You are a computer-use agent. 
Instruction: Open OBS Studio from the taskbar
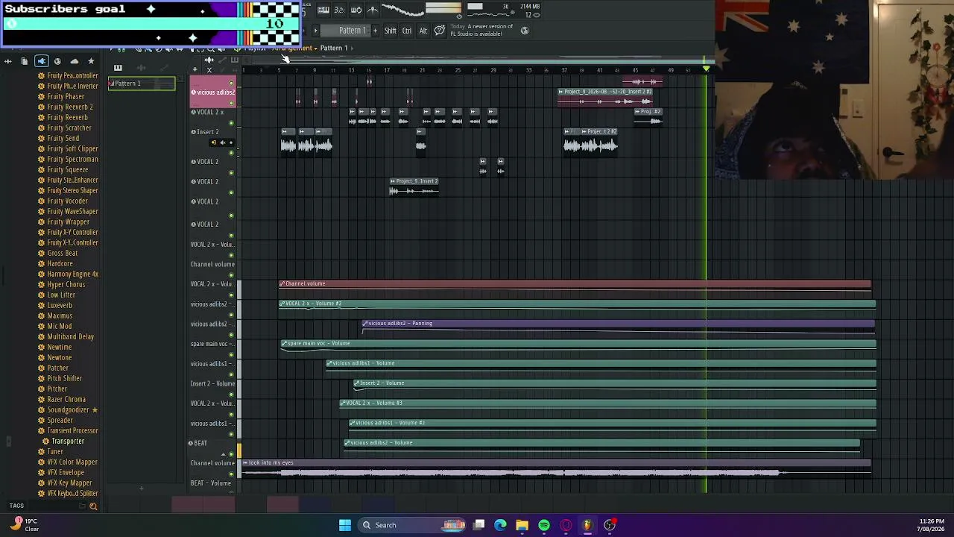(x=610, y=525)
